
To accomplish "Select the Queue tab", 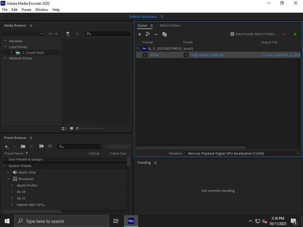I will (142, 25).
